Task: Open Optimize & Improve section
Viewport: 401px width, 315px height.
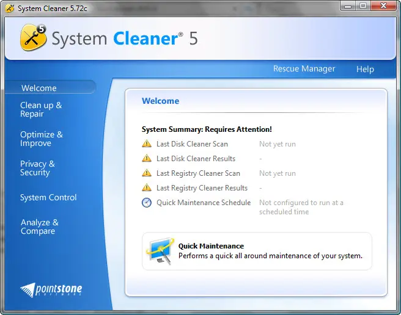Action: 42,139
